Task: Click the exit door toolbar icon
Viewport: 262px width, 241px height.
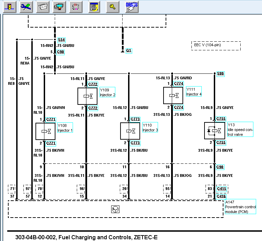Action: 10,7
